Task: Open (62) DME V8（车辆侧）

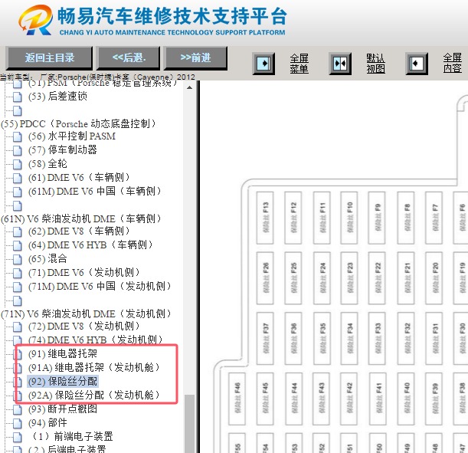Action: pos(79,231)
